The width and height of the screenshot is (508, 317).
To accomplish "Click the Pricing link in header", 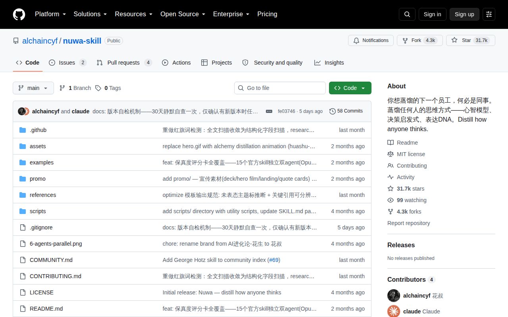I will [267, 14].
